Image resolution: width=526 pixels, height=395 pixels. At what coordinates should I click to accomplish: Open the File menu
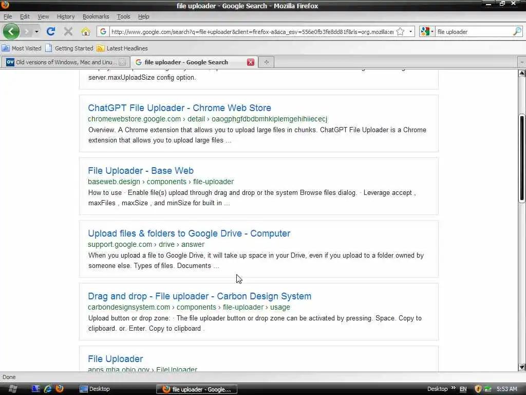click(x=8, y=16)
